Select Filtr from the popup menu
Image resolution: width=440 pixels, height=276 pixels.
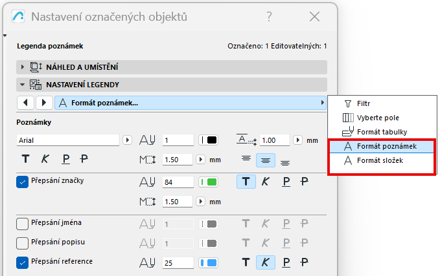pyautogui.click(x=364, y=103)
